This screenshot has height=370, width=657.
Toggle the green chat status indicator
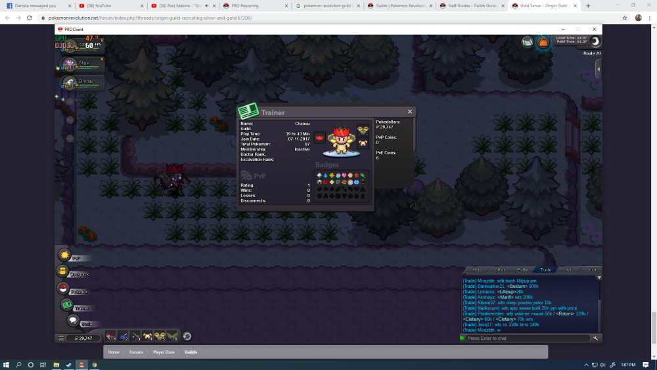[x=462, y=338]
